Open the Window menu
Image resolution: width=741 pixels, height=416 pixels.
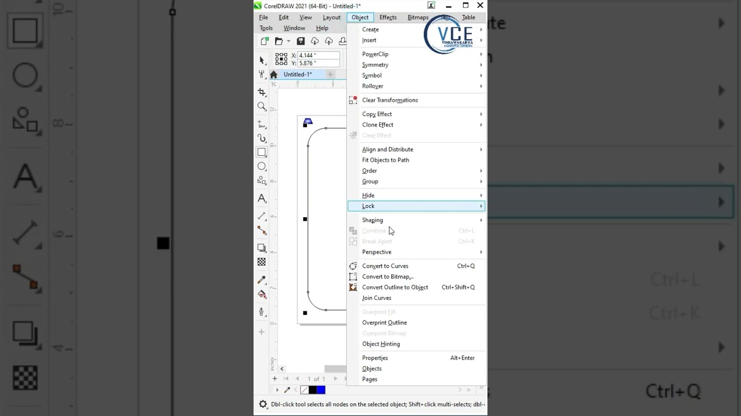click(x=294, y=28)
